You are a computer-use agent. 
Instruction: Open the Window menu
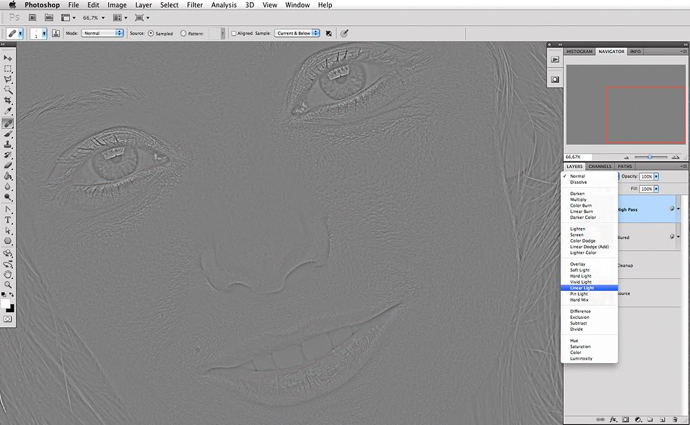pyautogui.click(x=297, y=5)
